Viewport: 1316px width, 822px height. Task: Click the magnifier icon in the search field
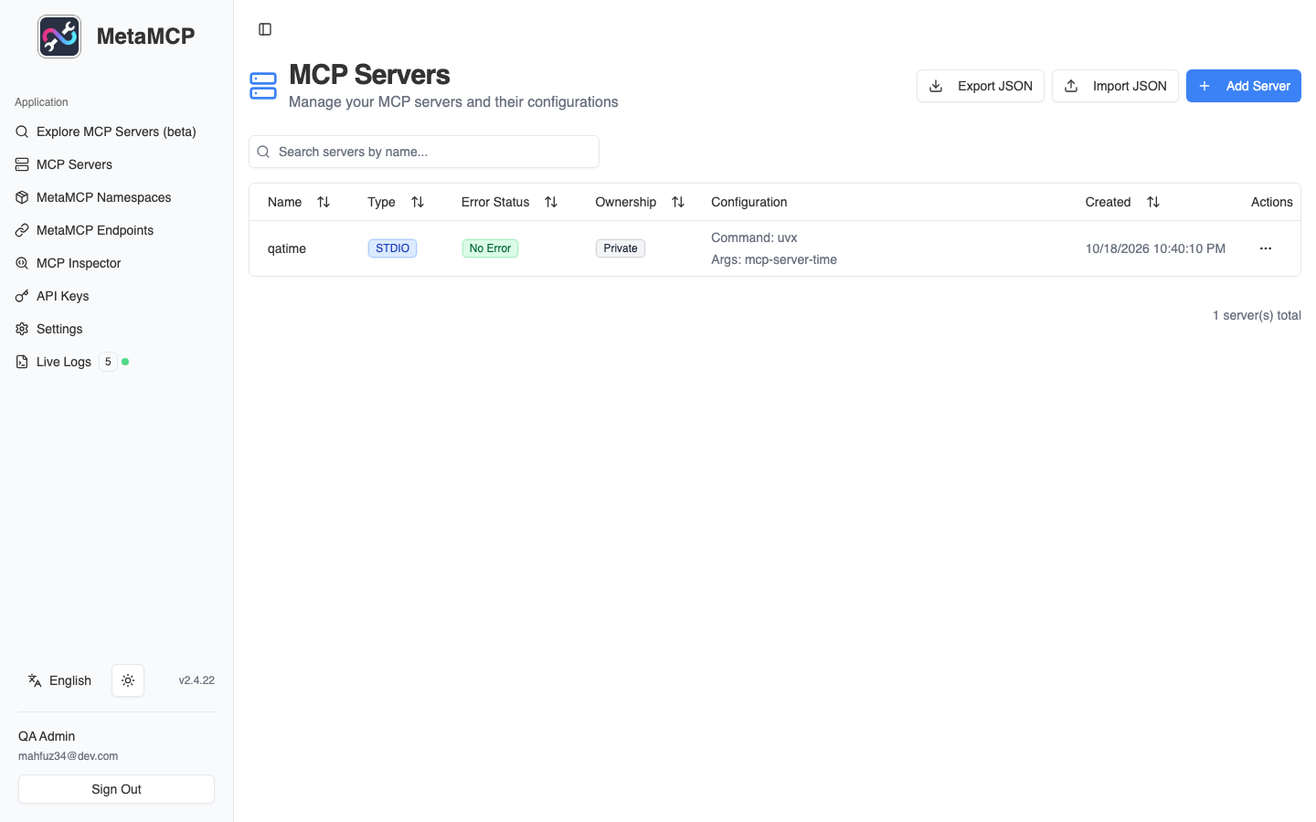pyautogui.click(x=263, y=152)
